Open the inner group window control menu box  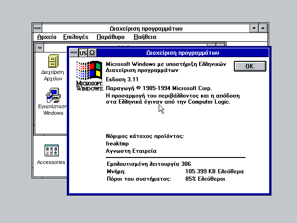tap(39, 47)
